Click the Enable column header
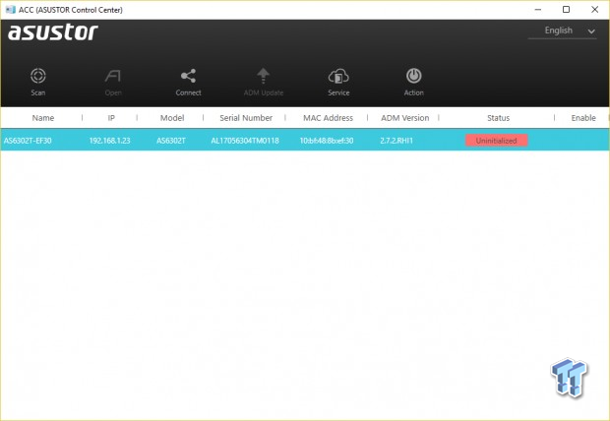 (583, 118)
